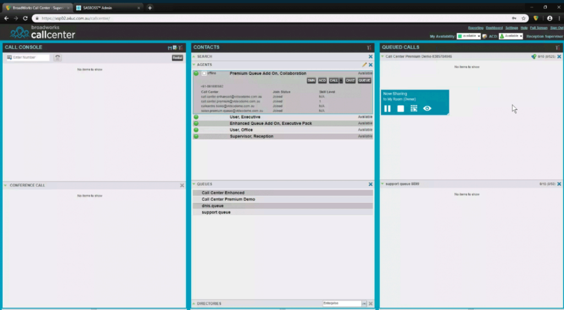The height and width of the screenshot is (310, 564).
Task: Tick the offline checkbox for Premium Queue agent
Action: coord(204,74)
